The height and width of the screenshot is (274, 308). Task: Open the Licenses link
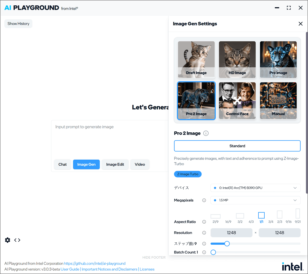[147, 269]
